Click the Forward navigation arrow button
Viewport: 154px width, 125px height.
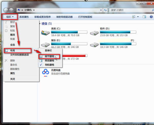(x=11, y=10)
